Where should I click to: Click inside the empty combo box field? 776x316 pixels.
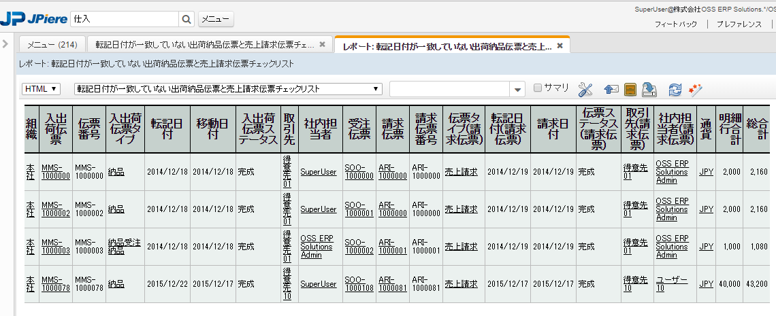pos(450,90)
